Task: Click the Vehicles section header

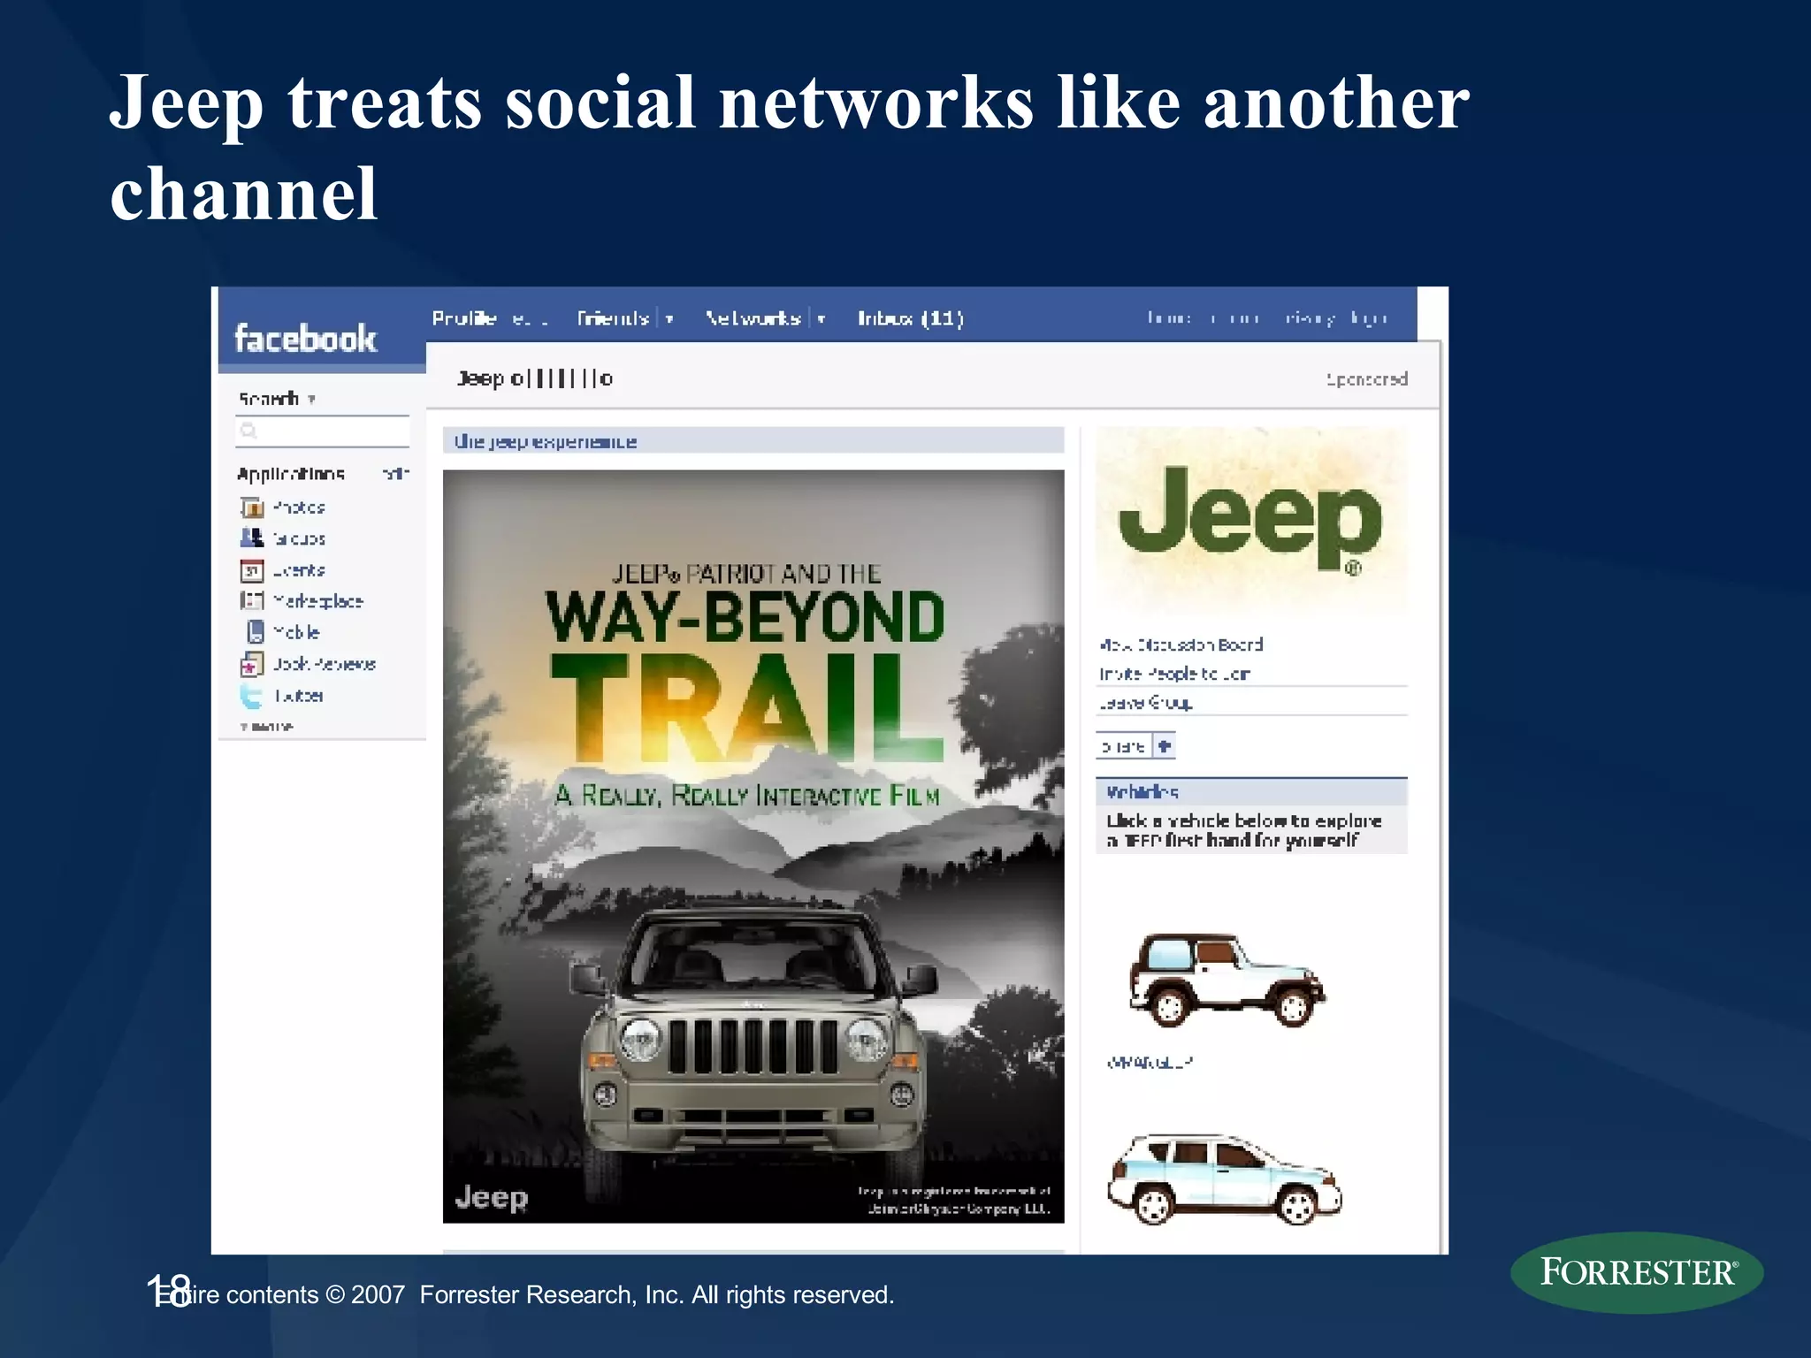Action: click(1251, 791)
